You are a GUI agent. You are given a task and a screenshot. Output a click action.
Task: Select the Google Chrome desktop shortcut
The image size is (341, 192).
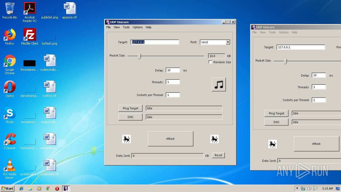[10, 65]
